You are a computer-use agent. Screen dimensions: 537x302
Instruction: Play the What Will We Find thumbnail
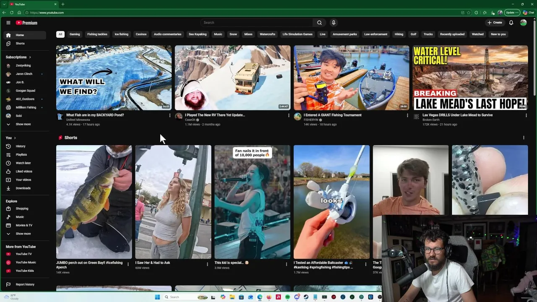point(114,78)
